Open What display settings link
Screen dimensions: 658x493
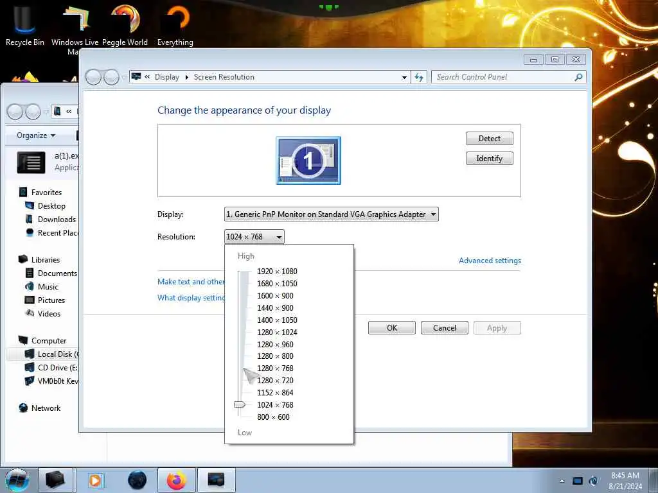[191, 298]
